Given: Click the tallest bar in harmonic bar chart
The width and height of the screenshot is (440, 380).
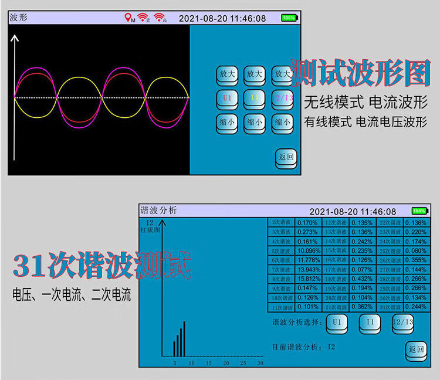Looking at the screenshot, I should pos(184,339).
